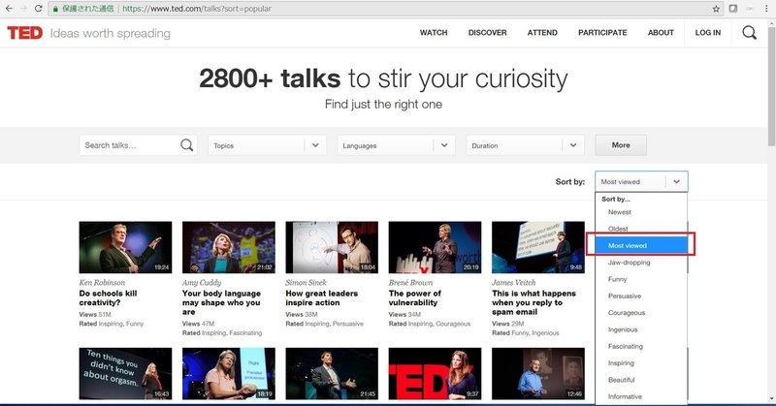Open the ABOUT navigation menu

point(661,33)
